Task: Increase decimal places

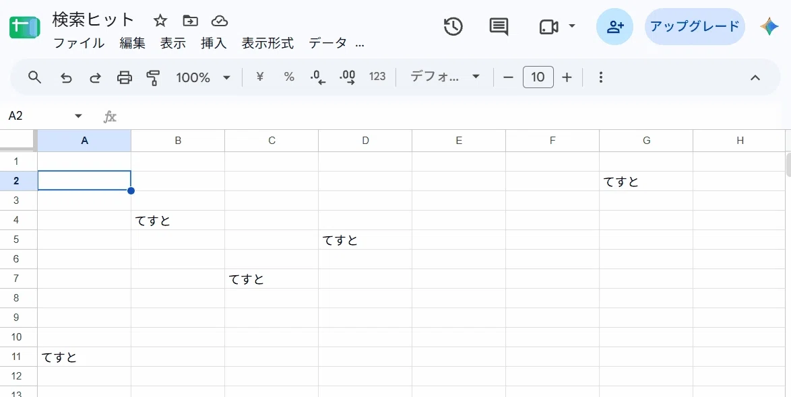Action: (x=348, y=77)
